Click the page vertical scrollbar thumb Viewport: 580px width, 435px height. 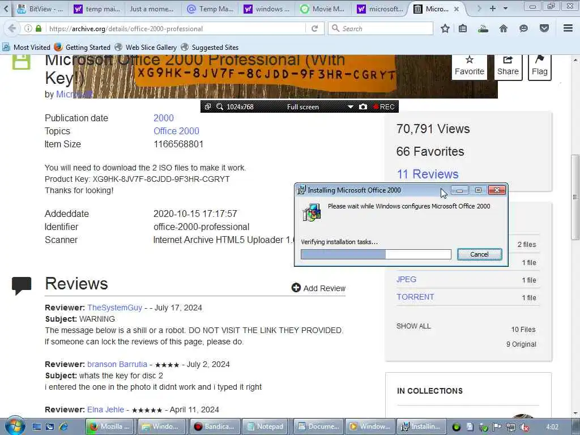tap(575, 197)
